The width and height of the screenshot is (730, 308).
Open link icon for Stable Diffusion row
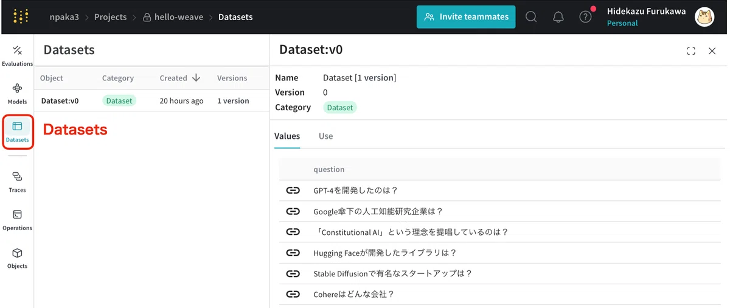[x=293, y=273]
